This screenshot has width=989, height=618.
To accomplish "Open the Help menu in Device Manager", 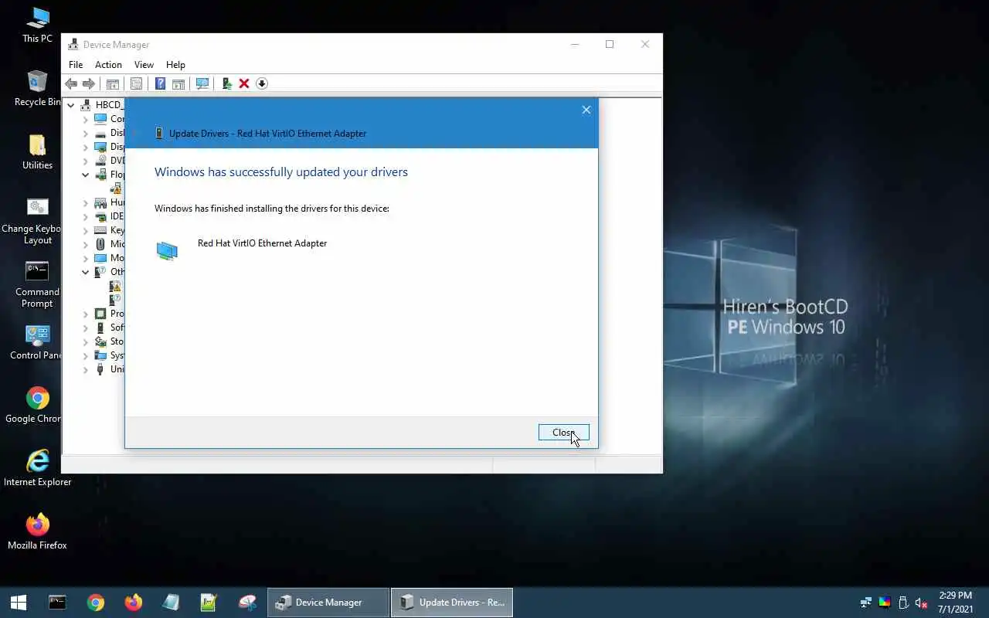I will (x=175, y=65).
